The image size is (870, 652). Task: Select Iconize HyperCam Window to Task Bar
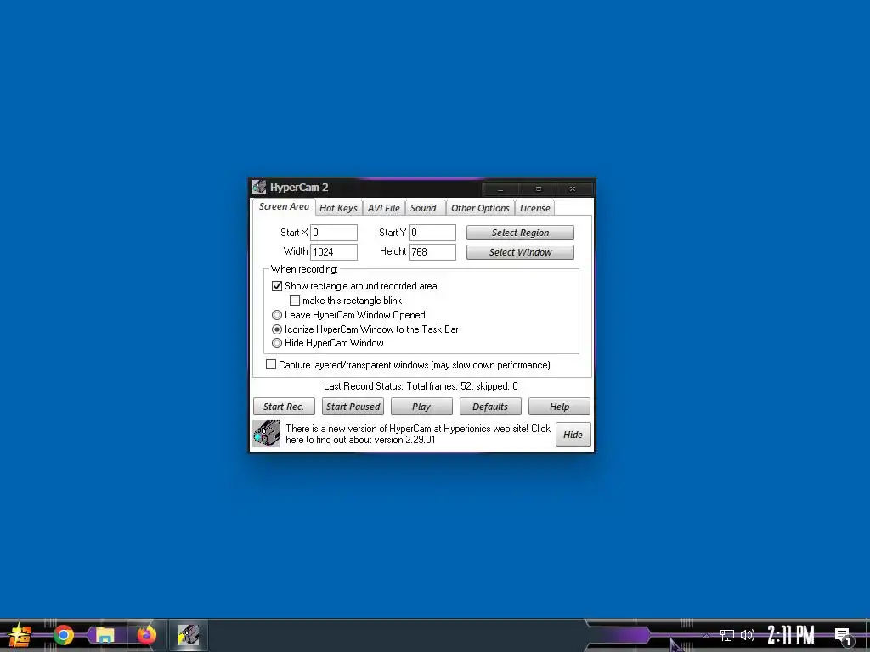point(277,329)
